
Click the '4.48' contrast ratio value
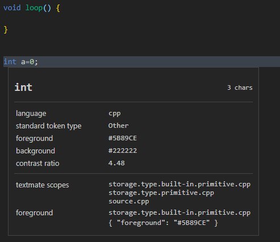(116, 163)
